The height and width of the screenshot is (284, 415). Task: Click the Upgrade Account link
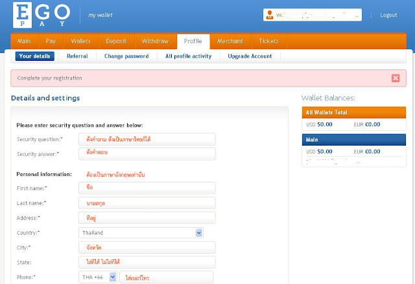(x=250, y=56)
